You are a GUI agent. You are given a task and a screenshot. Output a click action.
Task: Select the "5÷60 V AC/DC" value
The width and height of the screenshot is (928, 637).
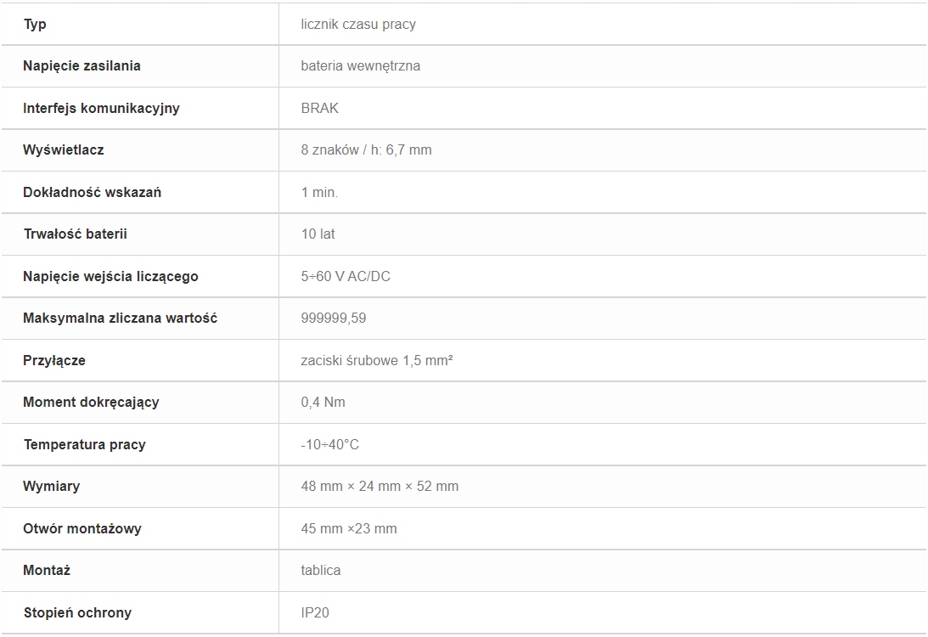(x=346, y=277)
